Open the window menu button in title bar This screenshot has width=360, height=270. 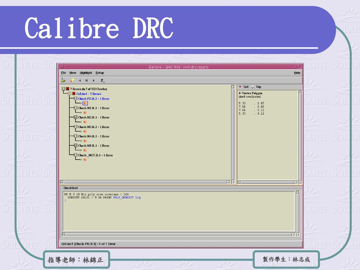pyautogui.click(x=61, y=67)
